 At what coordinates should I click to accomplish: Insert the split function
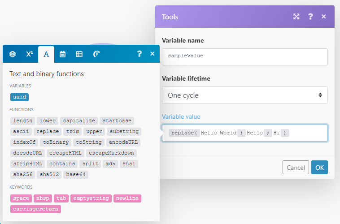click(x=90, y=164)
